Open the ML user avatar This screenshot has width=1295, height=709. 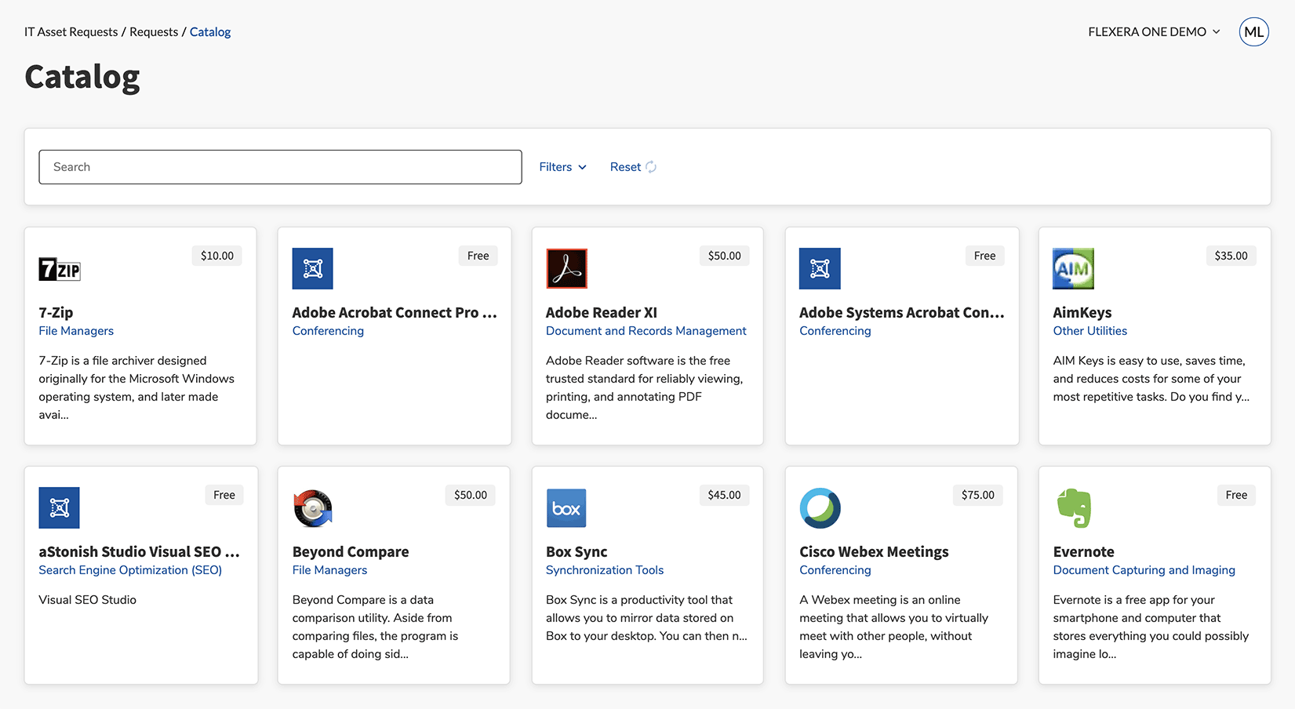(1253, 32)
